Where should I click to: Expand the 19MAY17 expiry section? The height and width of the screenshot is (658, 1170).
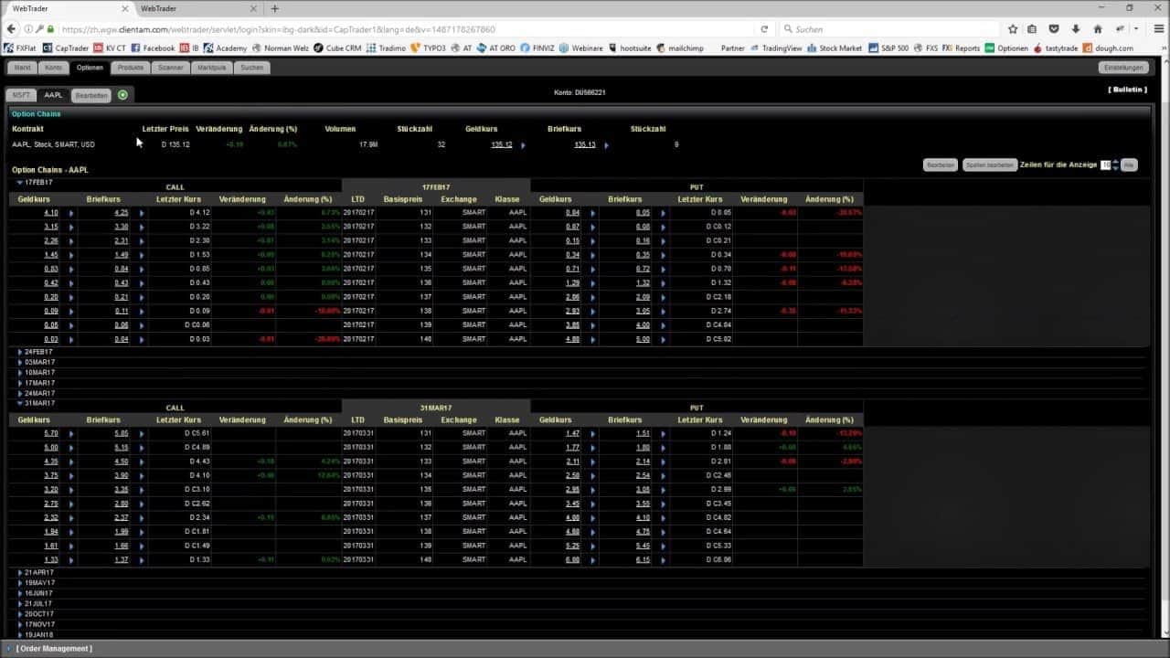[x=20, y=582]
